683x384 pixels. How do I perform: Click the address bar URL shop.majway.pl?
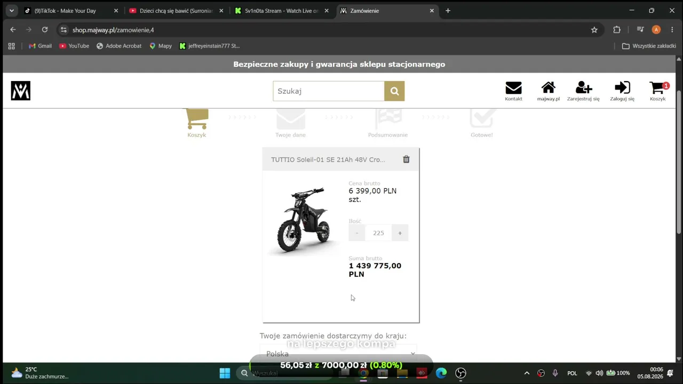click(x=113, y=30)
